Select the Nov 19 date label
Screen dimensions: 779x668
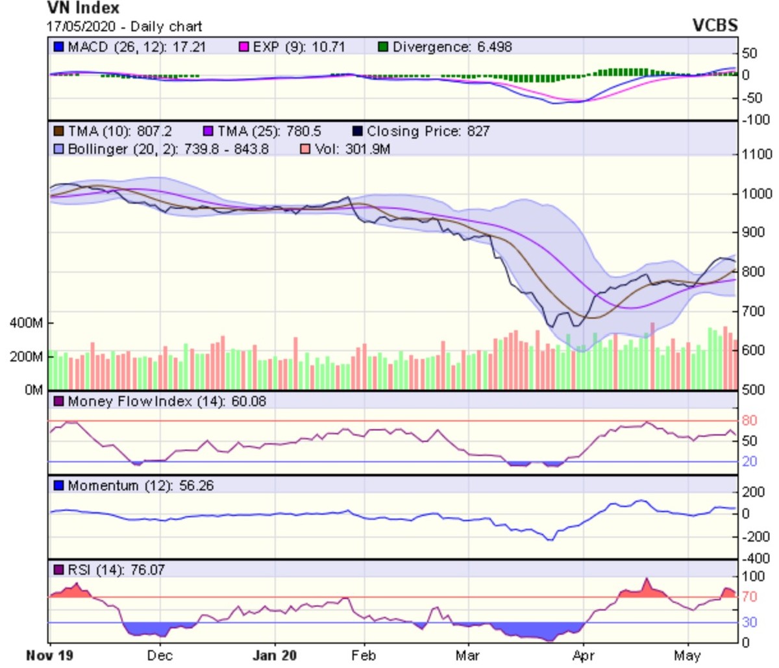point(51,656)
